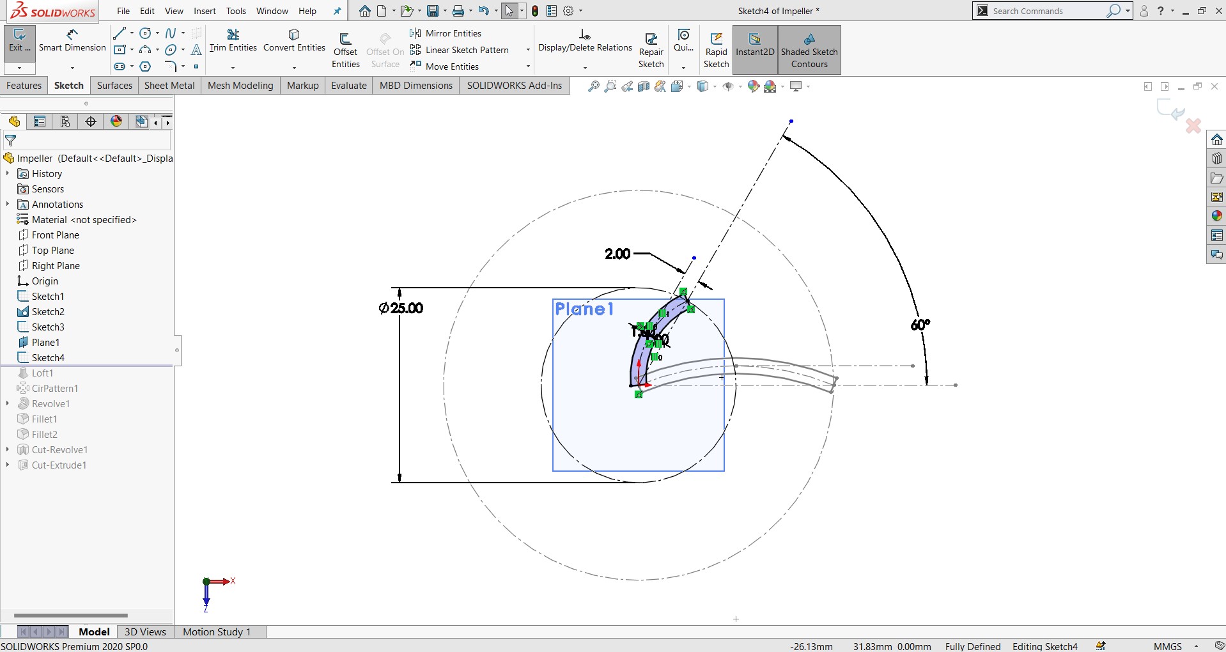Toggle the Select cursor tool
1226x652 pixels.
[x=509, y=11]
